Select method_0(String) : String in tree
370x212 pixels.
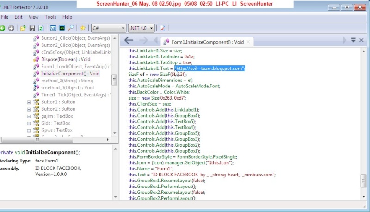coord(67,81)
